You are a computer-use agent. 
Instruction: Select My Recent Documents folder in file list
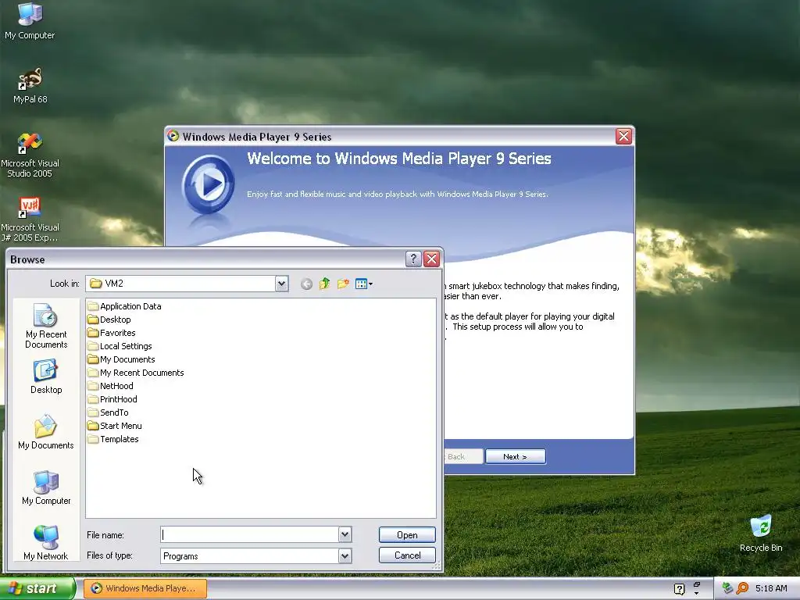[135, 373]
